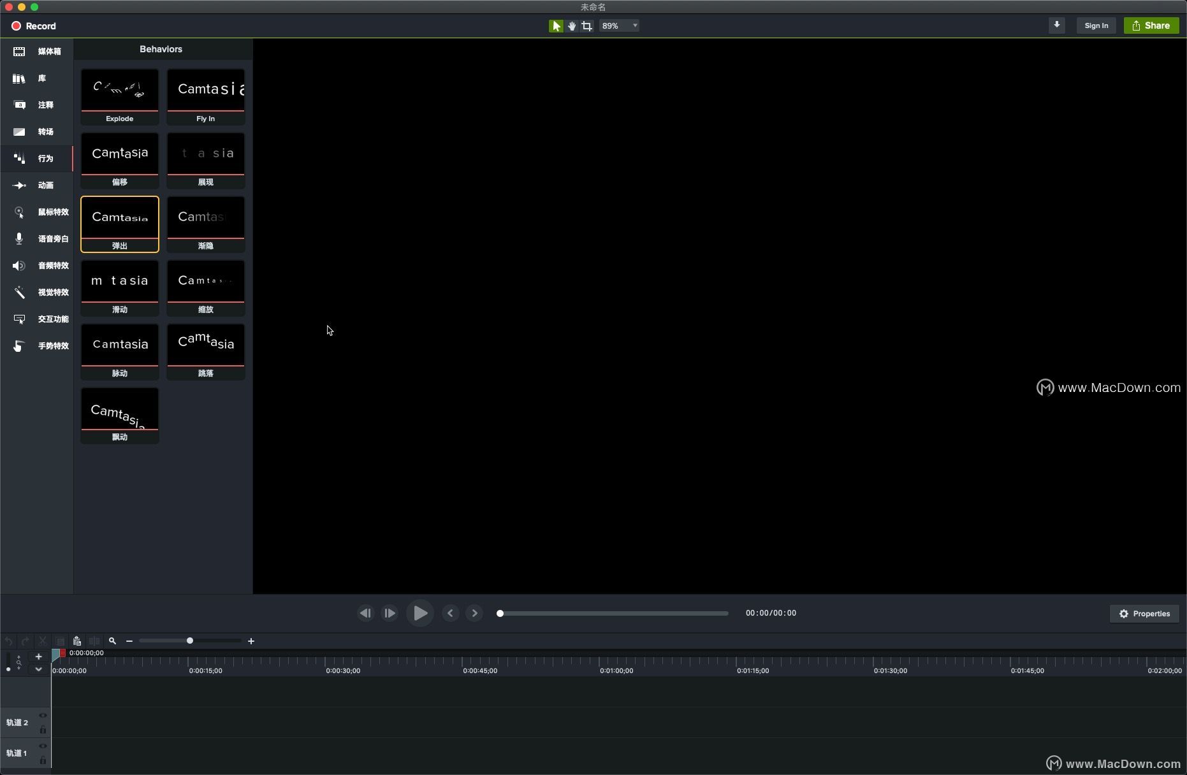Click the copy icon in timeline toolbar
Viewport: 1187px width, 775px height.
pos(60,641)
